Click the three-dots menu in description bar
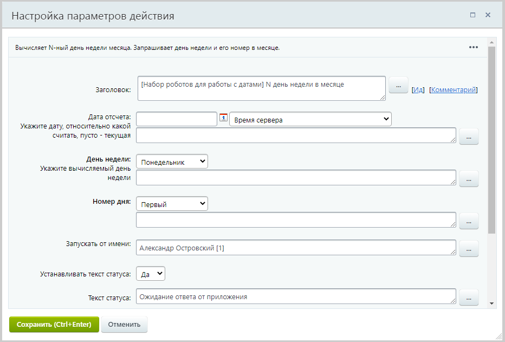 click(x=474, y=47)
